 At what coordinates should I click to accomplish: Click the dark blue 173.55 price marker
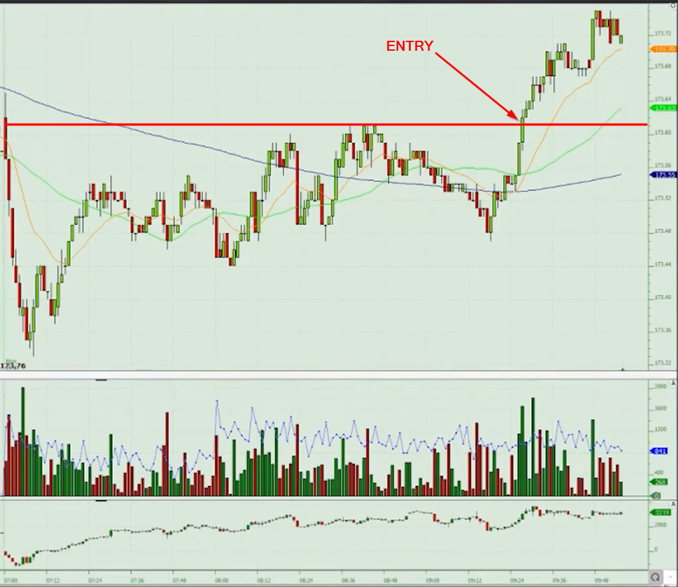tap(663, 174)
